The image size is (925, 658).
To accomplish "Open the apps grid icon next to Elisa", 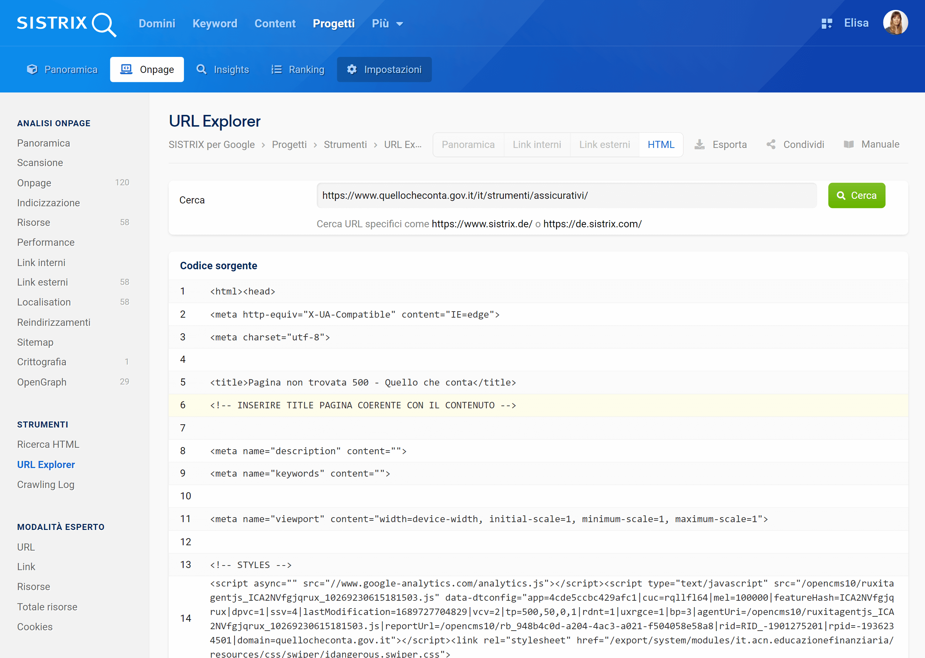I will pos(826,23).
